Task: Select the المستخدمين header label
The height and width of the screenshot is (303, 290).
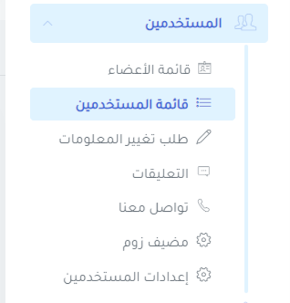Action: point(183,24)
